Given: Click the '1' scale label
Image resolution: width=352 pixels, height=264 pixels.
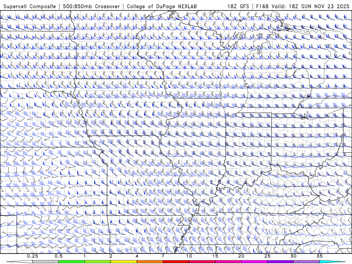Looking at the screenshot, I should pos(84,256).
